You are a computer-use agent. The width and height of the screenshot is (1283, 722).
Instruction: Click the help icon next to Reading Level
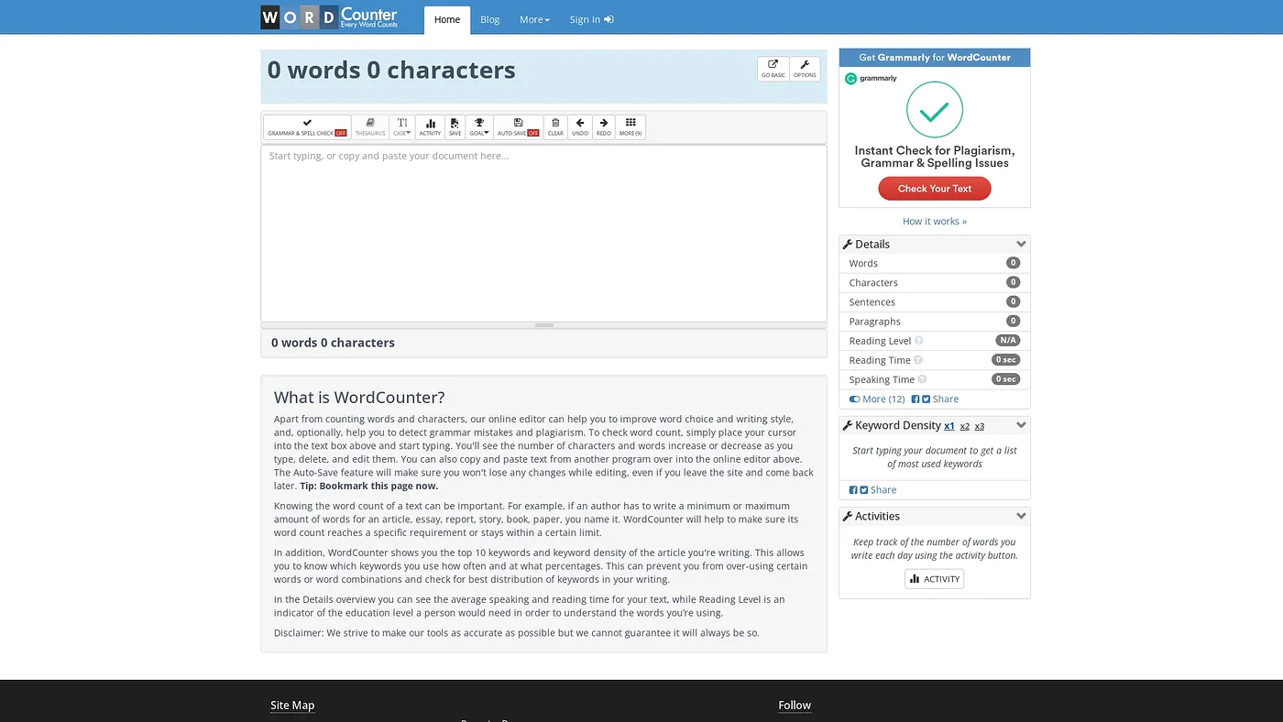click(919, 341)
